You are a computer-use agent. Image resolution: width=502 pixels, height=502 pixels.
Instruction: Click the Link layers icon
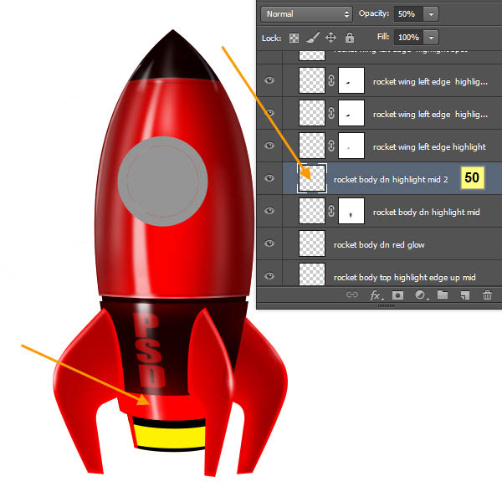[352, 295]
